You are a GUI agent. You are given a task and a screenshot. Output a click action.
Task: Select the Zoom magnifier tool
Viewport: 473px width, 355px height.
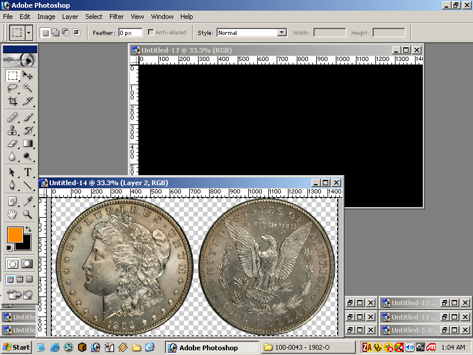click(28, 214)
